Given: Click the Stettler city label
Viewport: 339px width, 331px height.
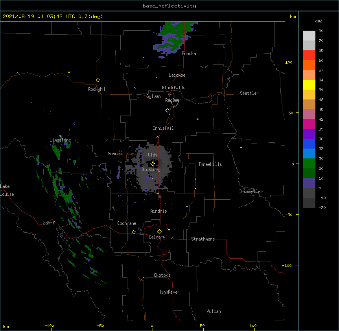Looking at the screenshot, I should click(249, 93).
